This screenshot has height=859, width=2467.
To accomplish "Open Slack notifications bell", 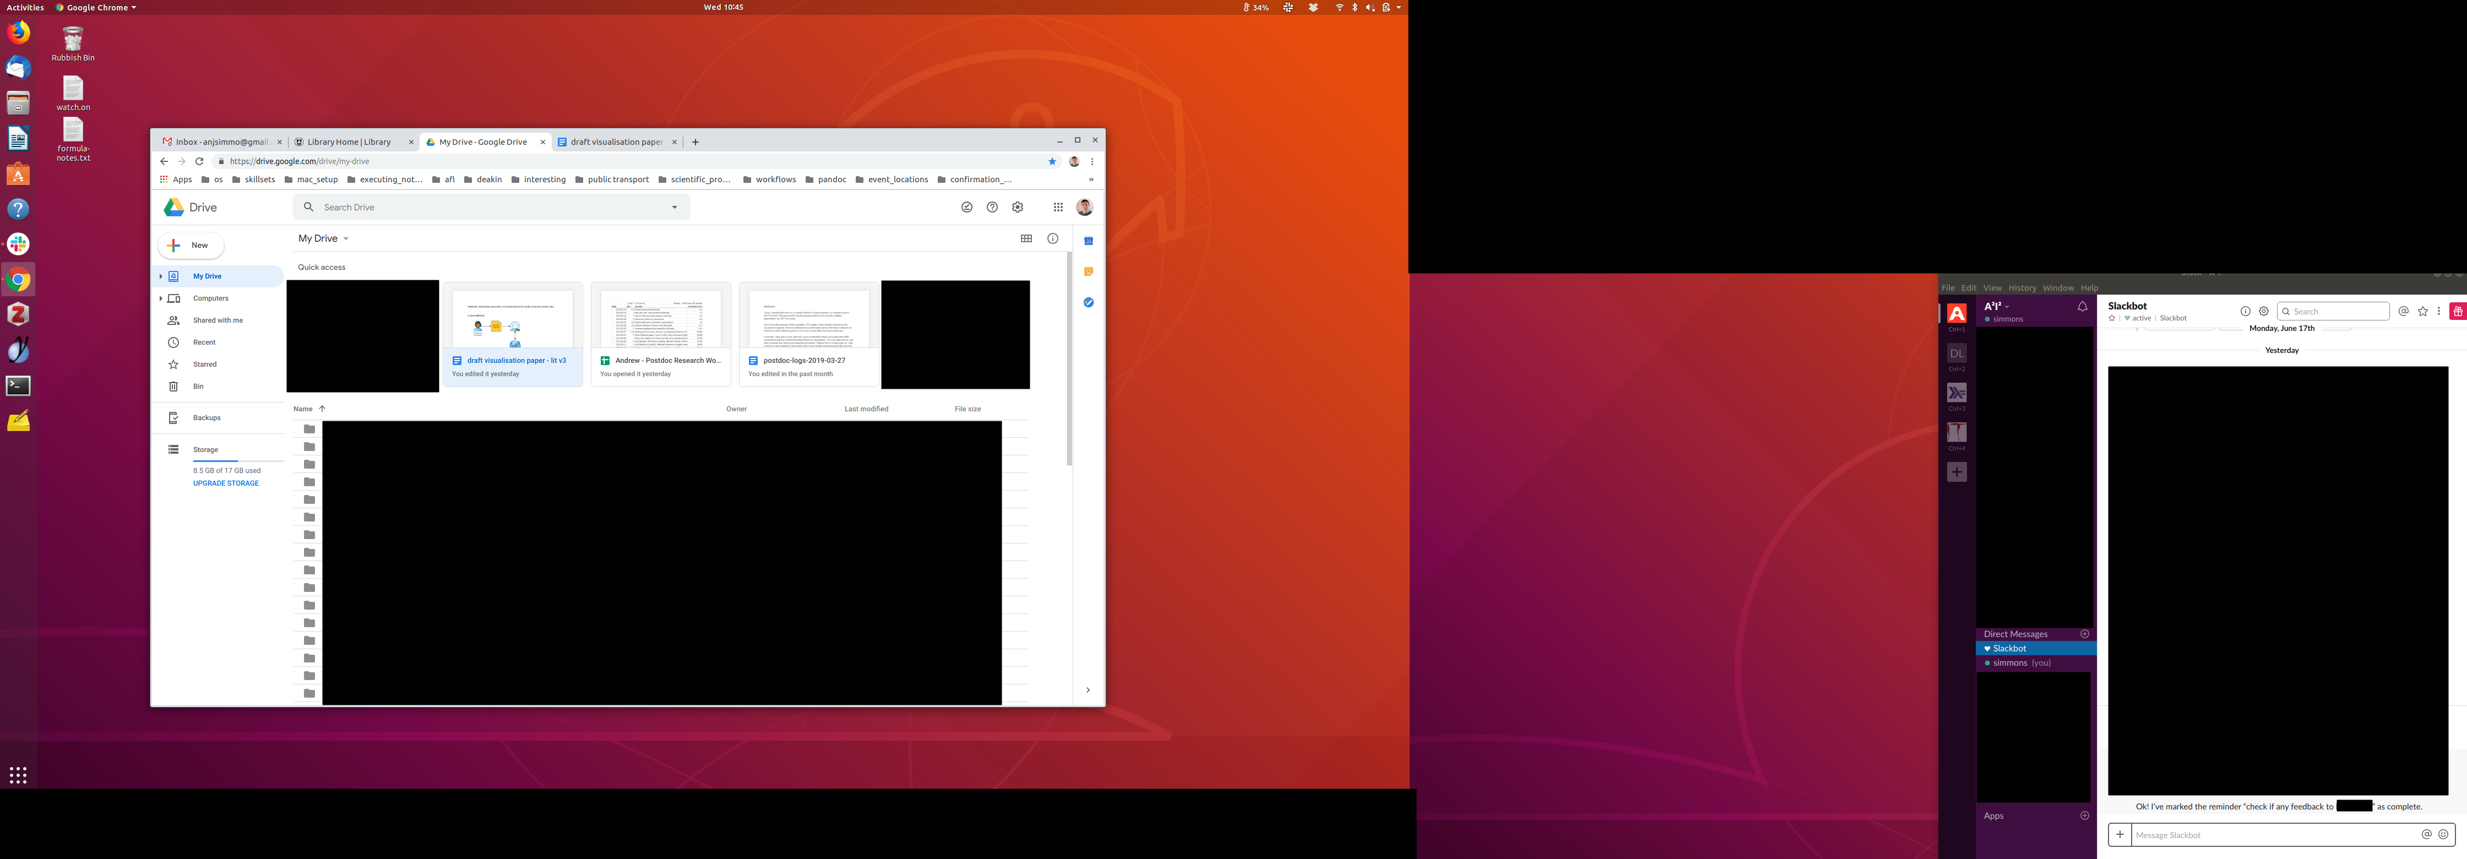I will click(x=2082, y=307).
